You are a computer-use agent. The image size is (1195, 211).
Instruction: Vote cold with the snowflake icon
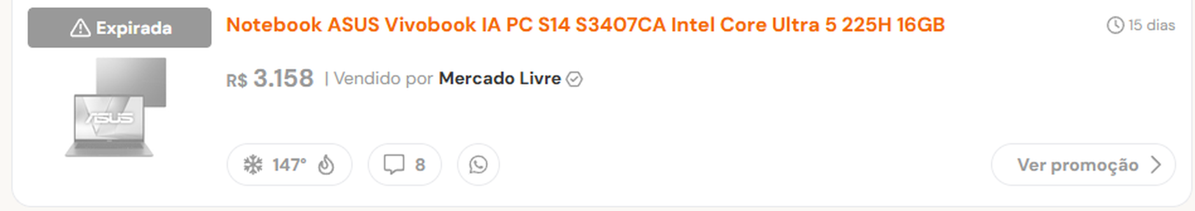click(x=253, y=165)
